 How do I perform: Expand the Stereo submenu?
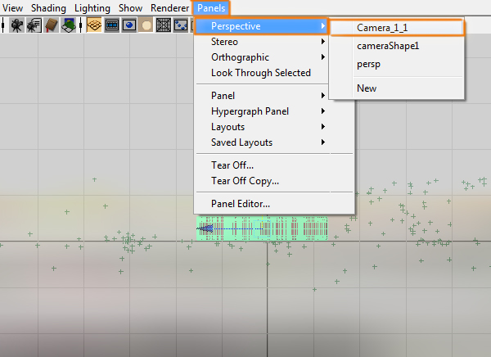coord(261,42)
